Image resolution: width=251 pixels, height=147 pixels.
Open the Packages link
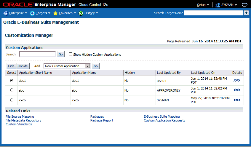(x=97, y=116)
